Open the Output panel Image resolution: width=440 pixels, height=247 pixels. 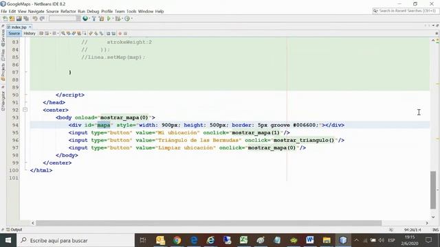14,230
